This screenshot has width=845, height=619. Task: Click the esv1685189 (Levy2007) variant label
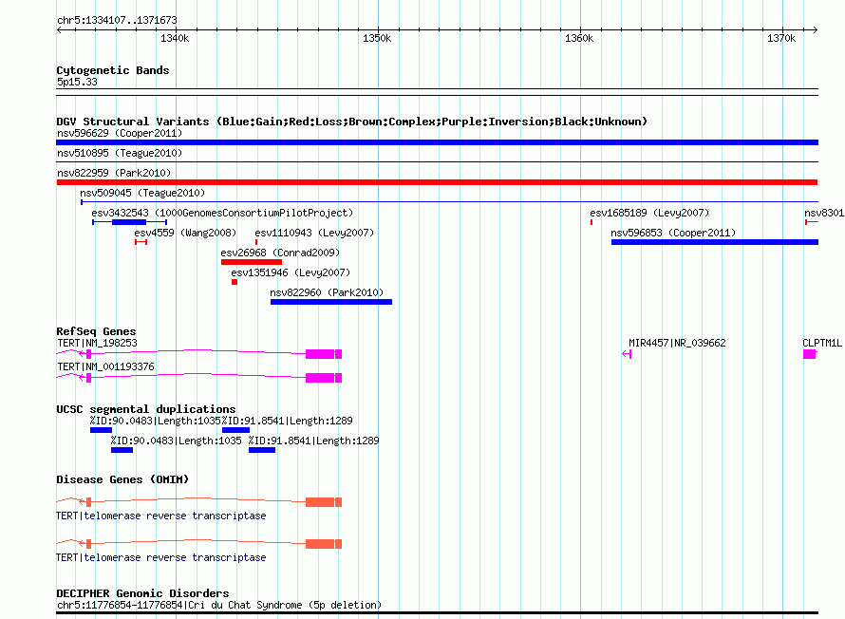point(649,213)
